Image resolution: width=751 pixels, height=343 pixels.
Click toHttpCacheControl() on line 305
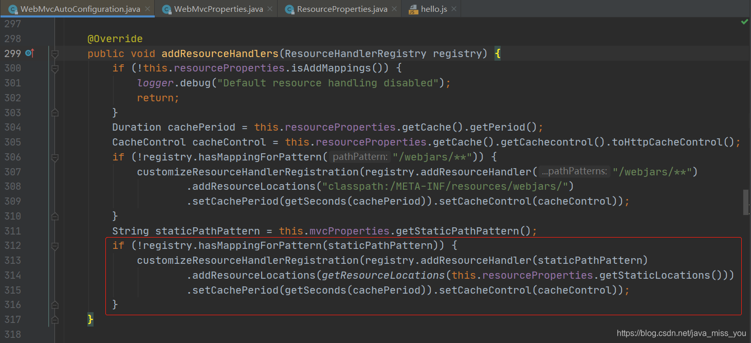(673, 142)
